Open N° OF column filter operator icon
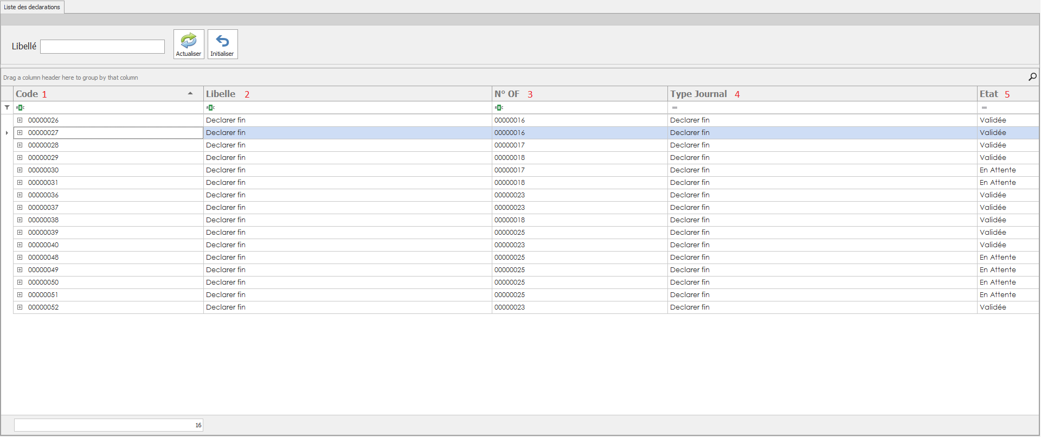 [499, 107]
